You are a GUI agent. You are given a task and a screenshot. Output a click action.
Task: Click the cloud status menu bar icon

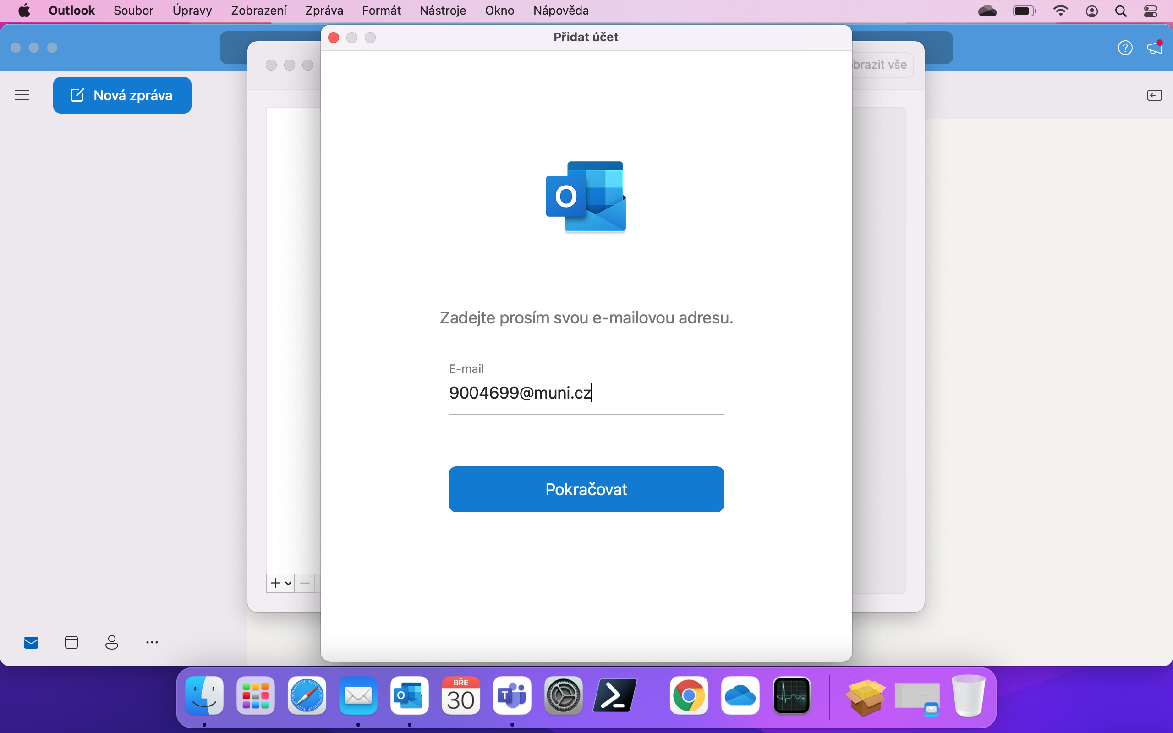pos(987,11)
